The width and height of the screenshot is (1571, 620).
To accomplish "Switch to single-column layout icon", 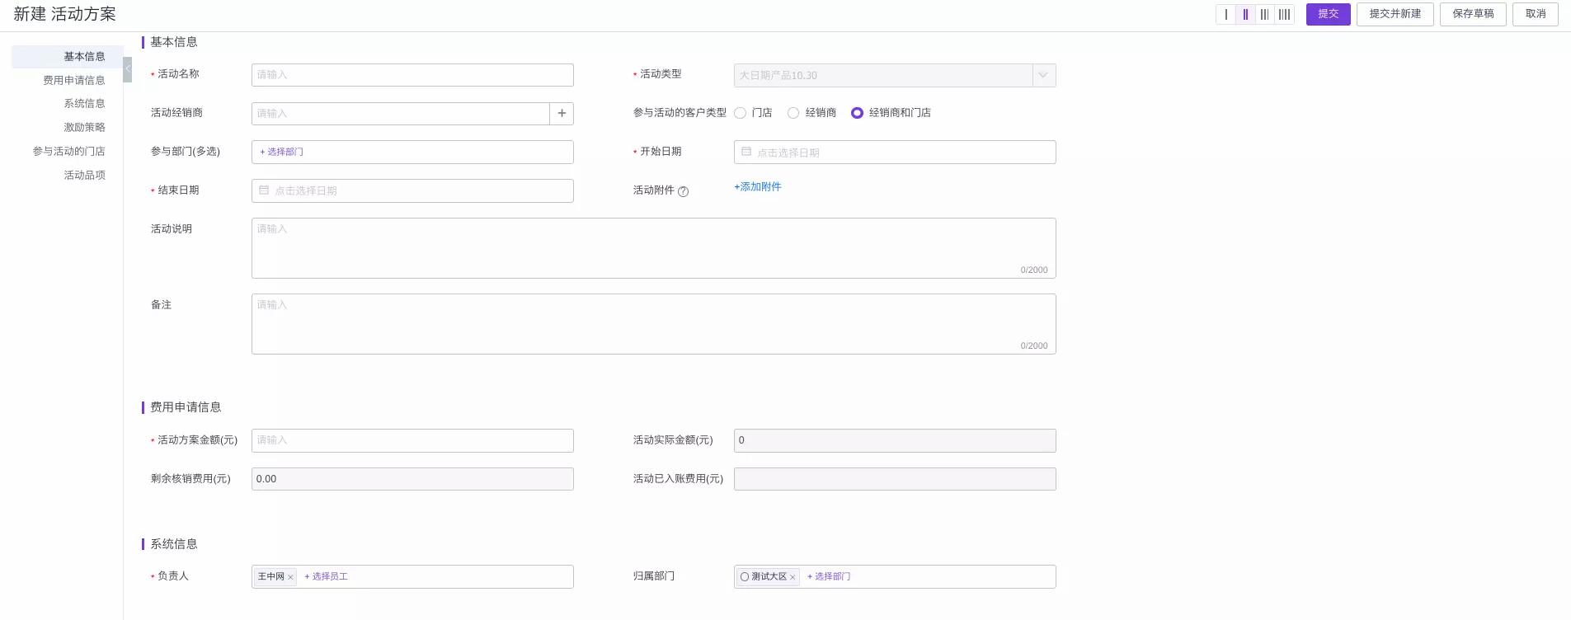I will [1226, 14].
